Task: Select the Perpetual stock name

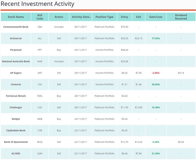Action: pos(16,50)
